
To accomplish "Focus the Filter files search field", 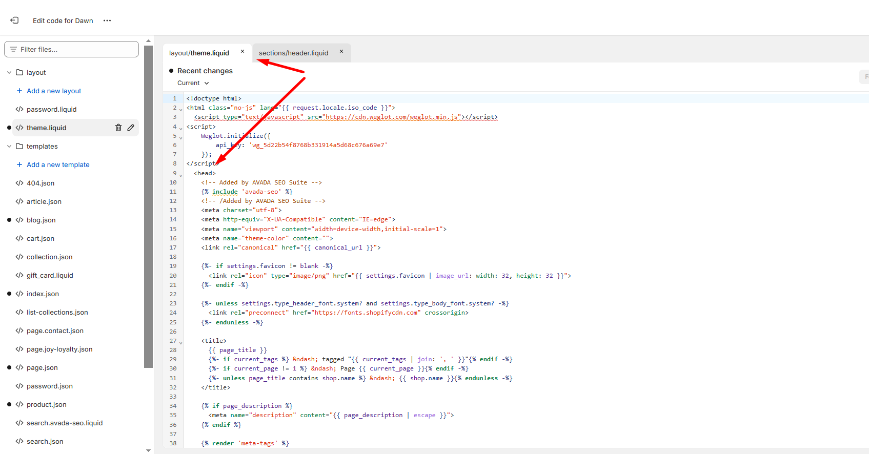I will click(x=72, y=49).
